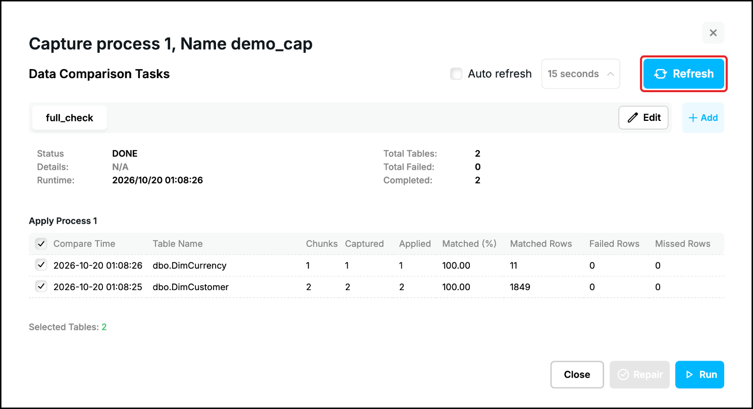The image size is (753, 409).
Task: Click compare time 2026-10-20 01:08:25
Action: coord(98,287)
